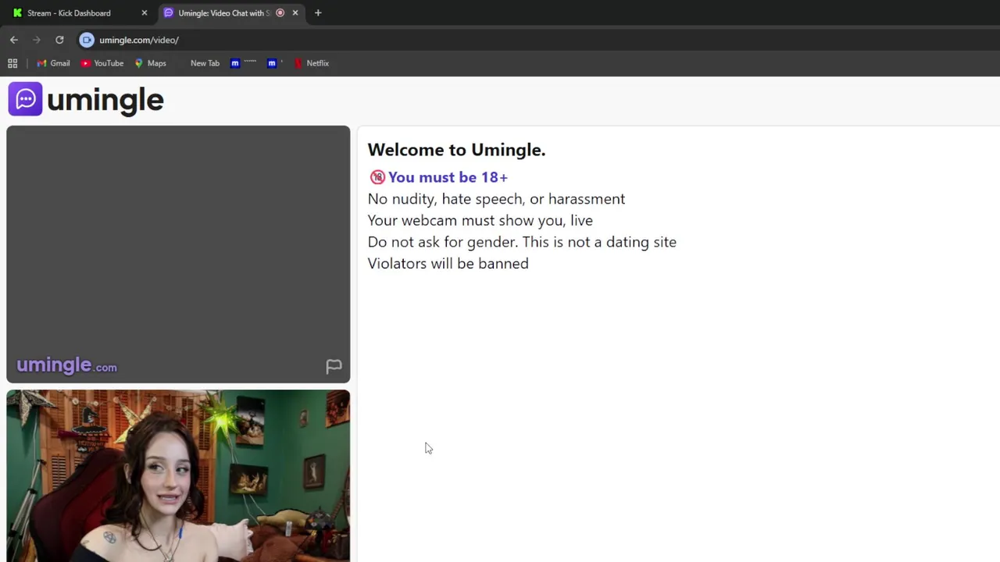The image size is (1000, 562).
Task: Click the forward navigation arrow
Action: click(37, 40)
